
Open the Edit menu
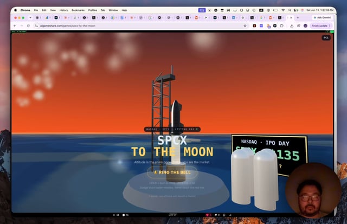pyautogui.click(x=44, y=10)
